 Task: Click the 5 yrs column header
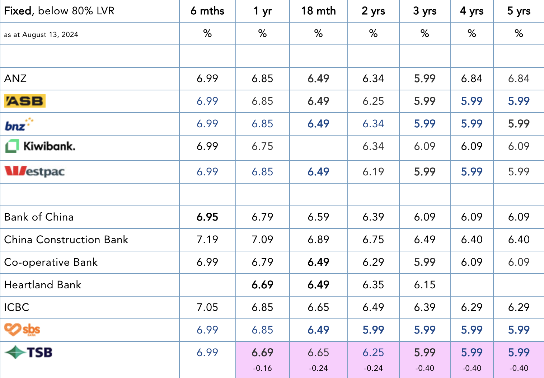[519, 11]
